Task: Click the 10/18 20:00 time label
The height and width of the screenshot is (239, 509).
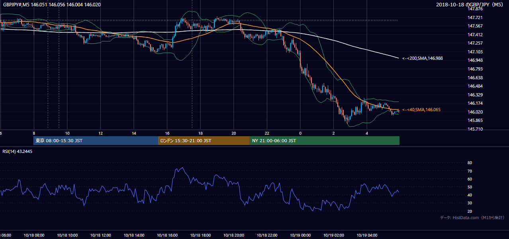Action: pos(234,235)
